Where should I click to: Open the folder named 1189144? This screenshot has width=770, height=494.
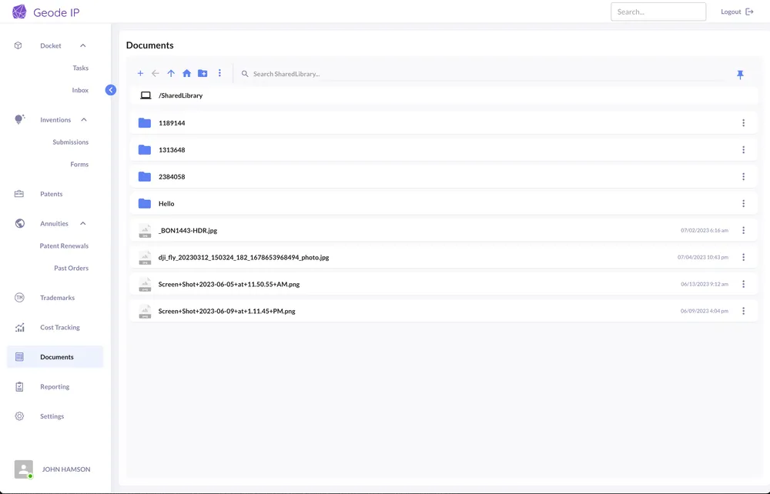[172, 123]
